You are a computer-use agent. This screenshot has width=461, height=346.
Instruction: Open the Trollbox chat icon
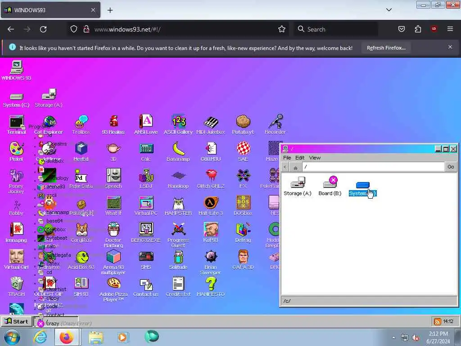81,125
